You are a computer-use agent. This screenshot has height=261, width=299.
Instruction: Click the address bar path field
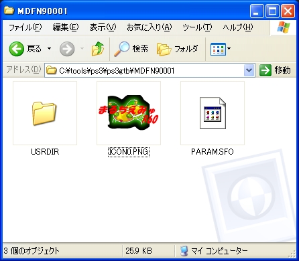tap(145, 70)
